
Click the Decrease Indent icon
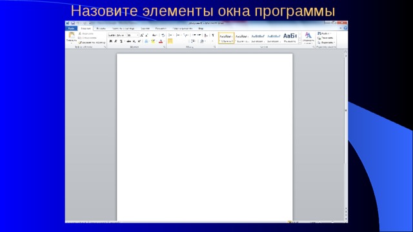coord(194,35)
